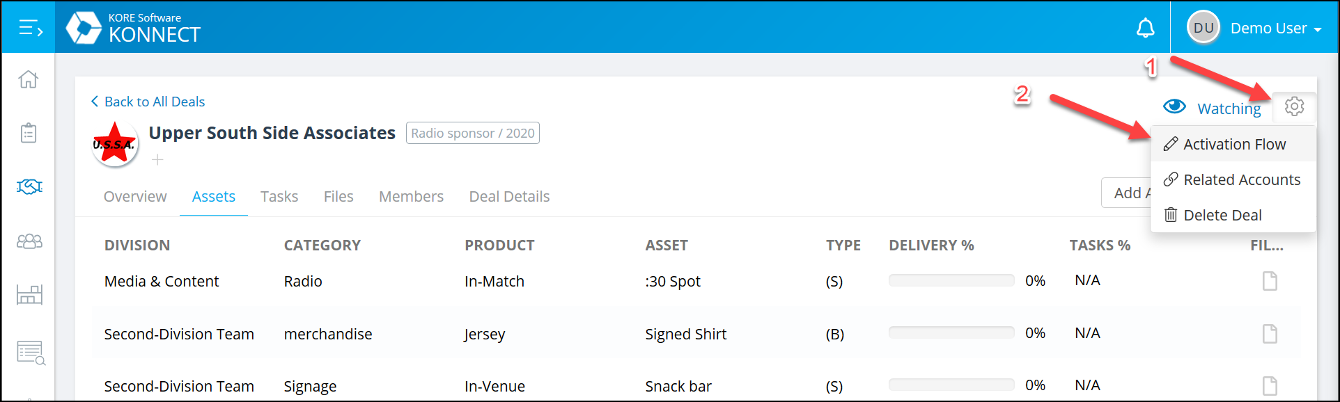Select the :30 Spot asset

[673, 281]
